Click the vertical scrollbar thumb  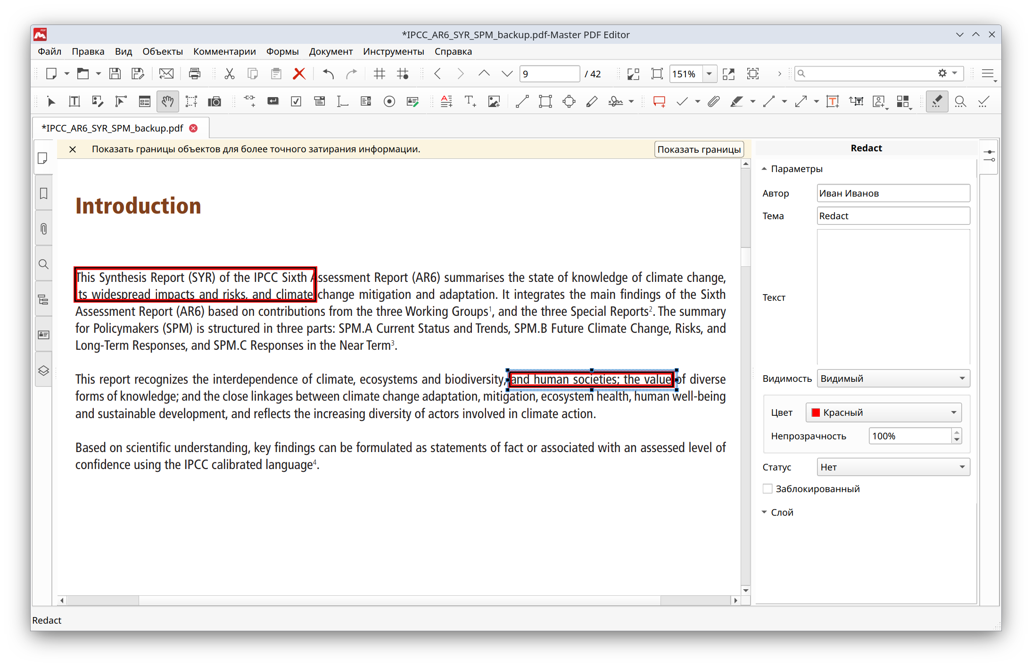[745, 256]
